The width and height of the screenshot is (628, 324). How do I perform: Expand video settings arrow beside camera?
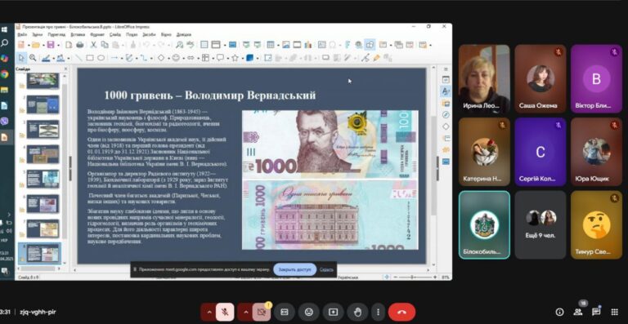[245, 312]
